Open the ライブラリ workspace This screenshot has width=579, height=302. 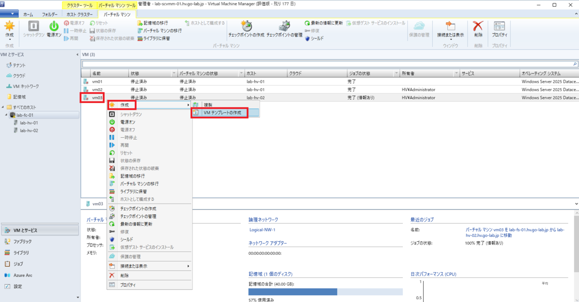(x=40, y=252)
